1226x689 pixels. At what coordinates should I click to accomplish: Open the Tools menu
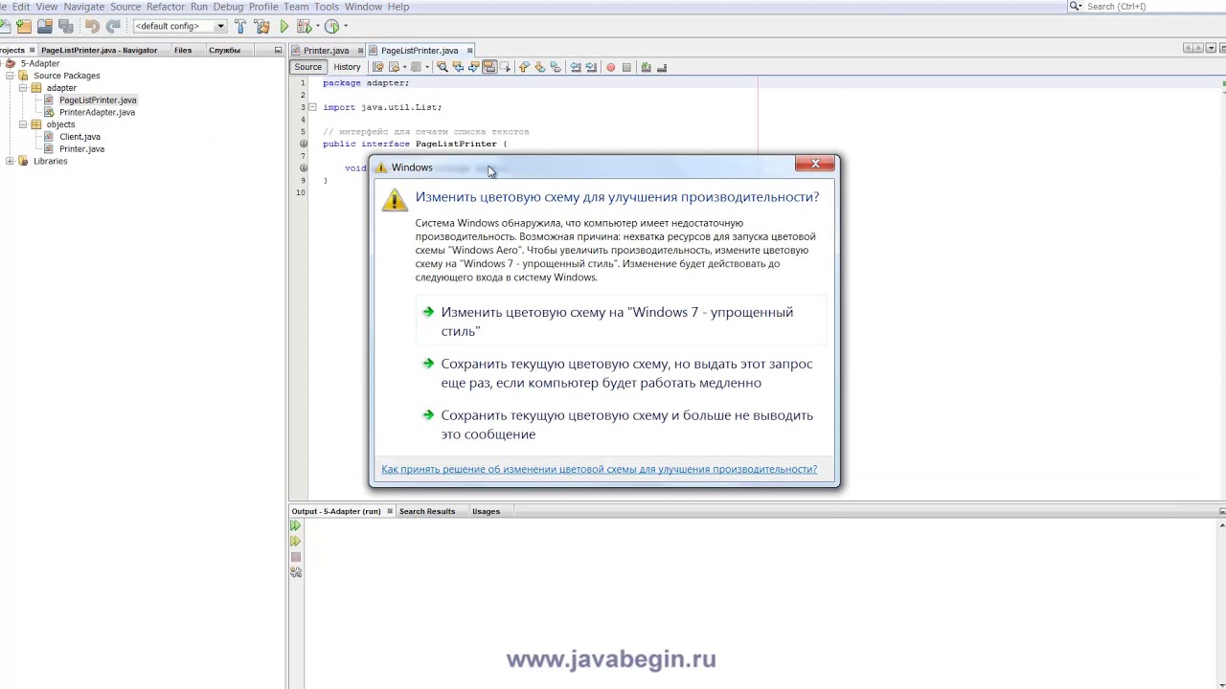click(327, 7)
